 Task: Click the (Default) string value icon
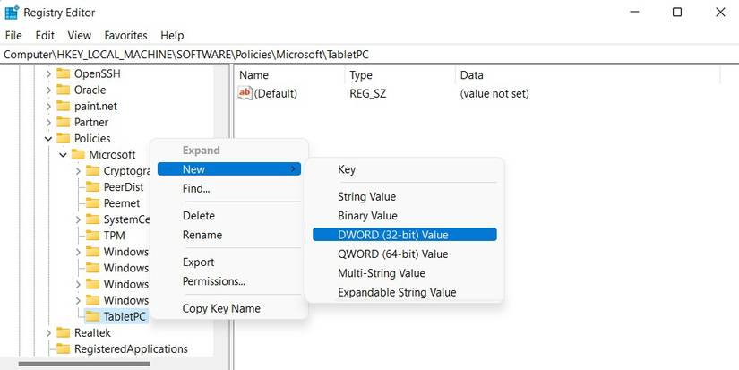click(x=245, y=93)
